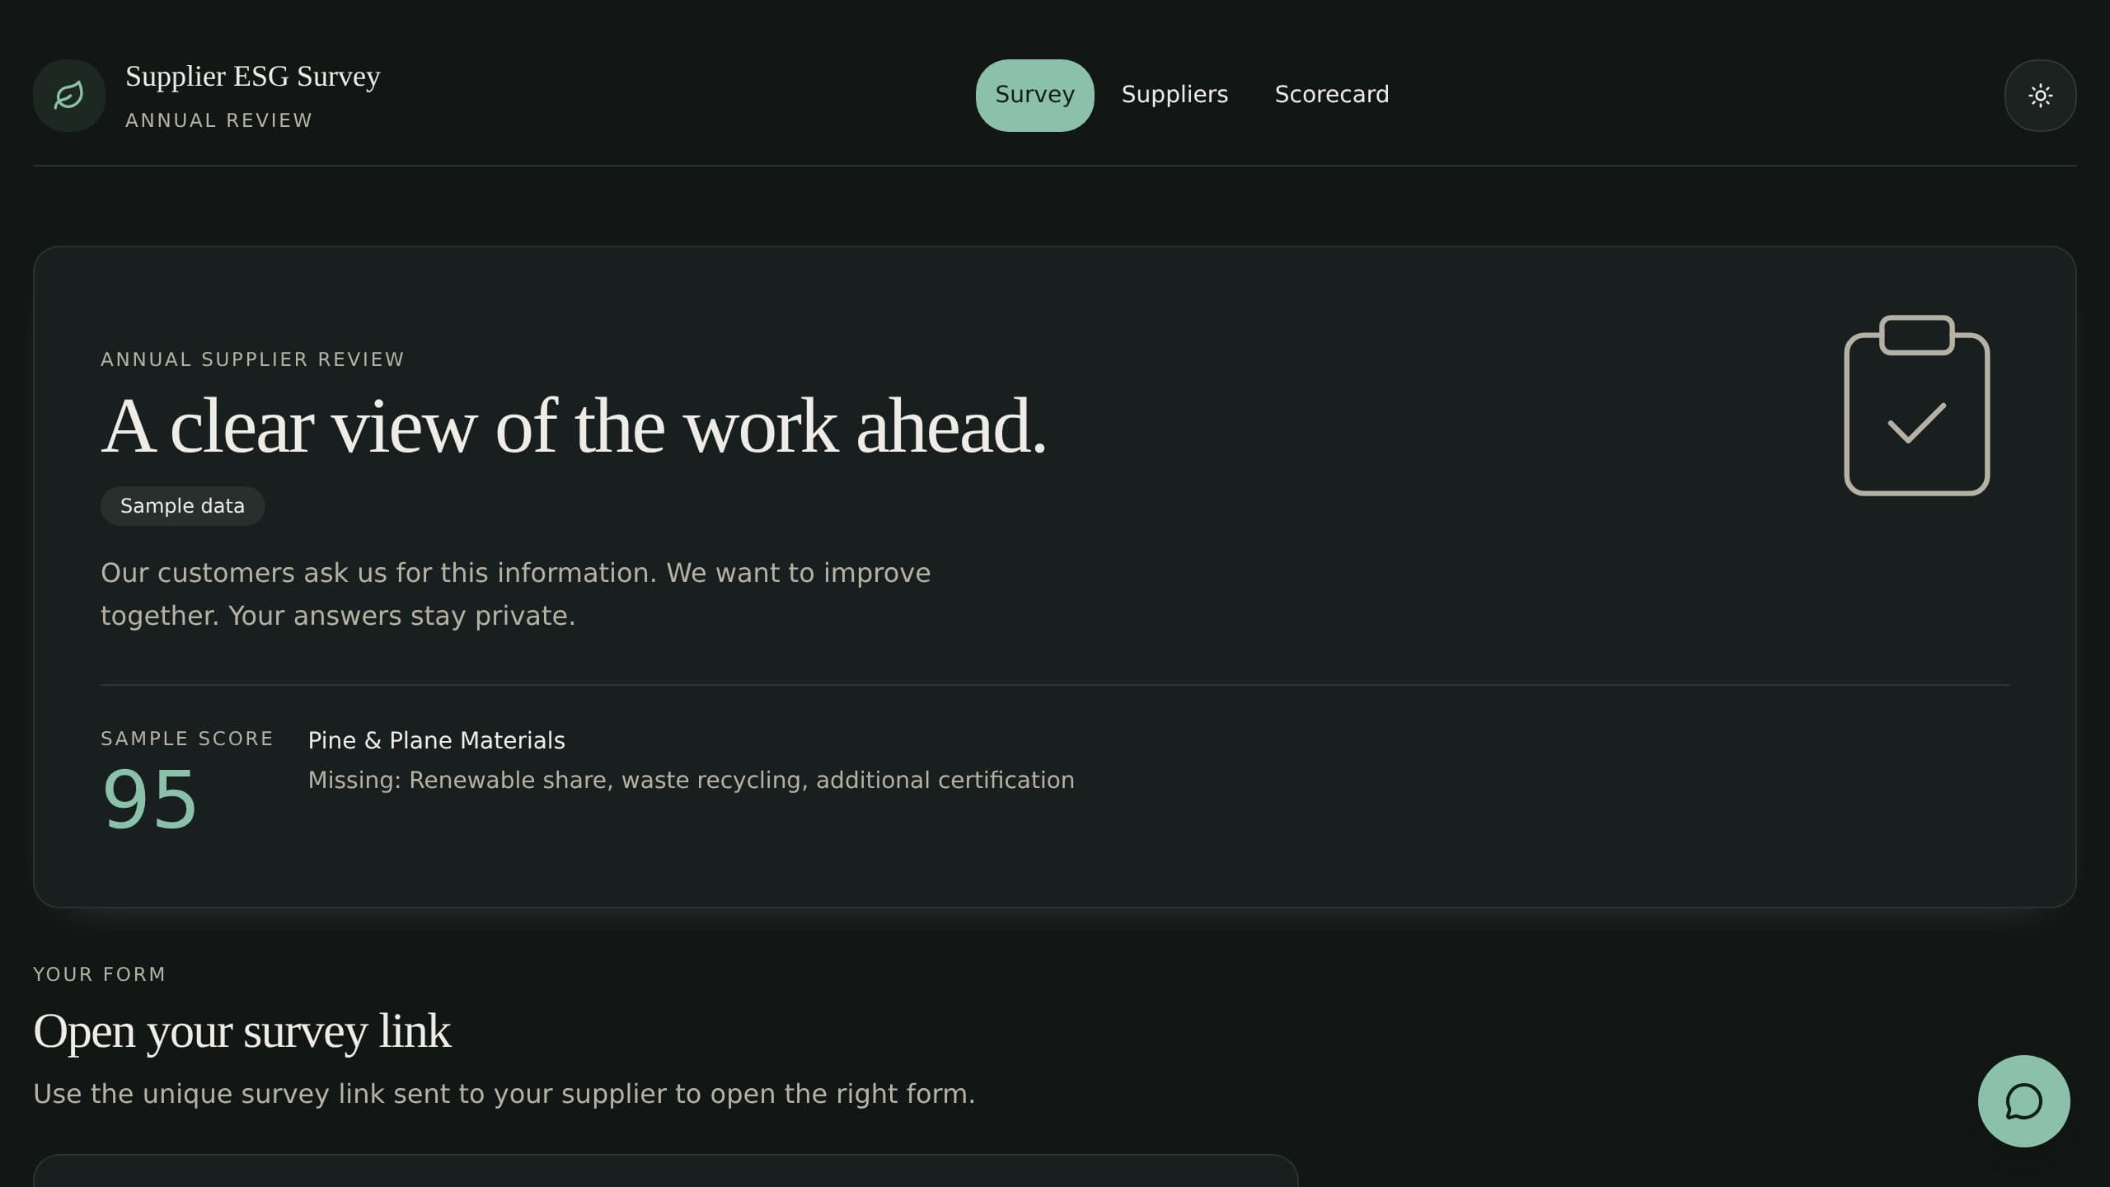Viewport: 2110px width, 1187px height.
Task: Click the Sample data badge
Action: coord(182,506)
